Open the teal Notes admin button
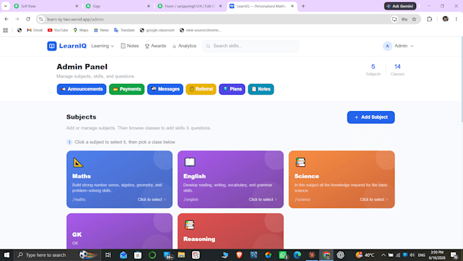The width and height of the screenshot is (463, 261). click(261, 89)
